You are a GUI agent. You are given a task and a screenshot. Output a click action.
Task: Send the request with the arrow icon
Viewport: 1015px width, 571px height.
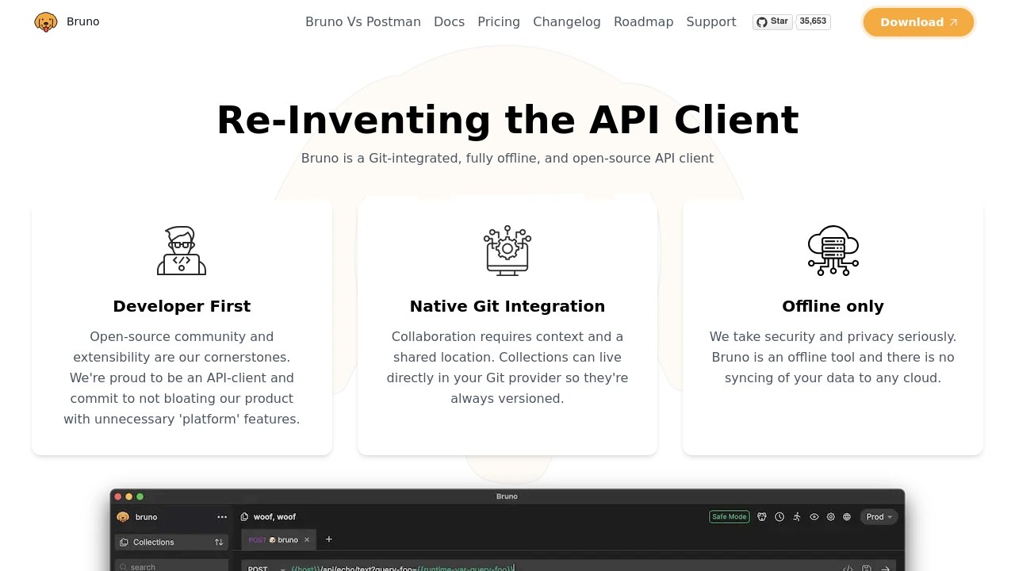click(886, 568)
